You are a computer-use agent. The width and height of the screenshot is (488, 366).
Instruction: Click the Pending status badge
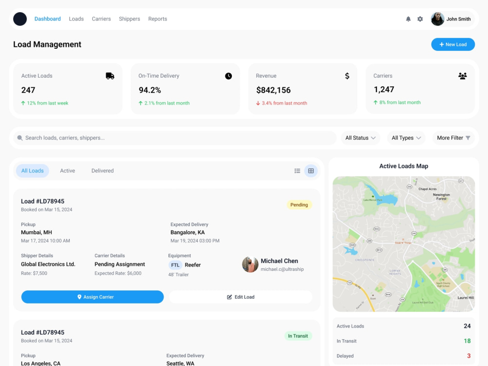pos(299,205)
